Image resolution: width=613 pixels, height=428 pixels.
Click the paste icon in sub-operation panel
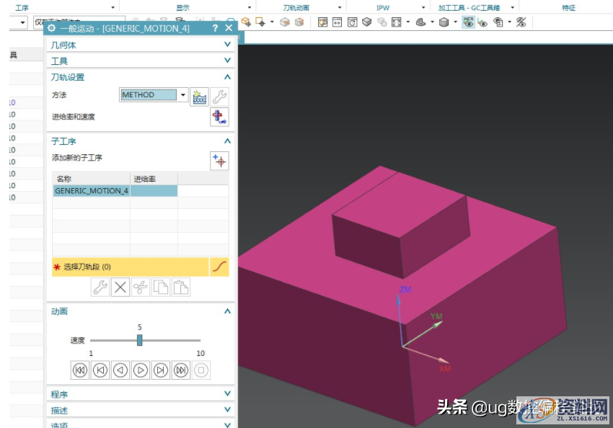pyautogui.click(x=180, y=287)
